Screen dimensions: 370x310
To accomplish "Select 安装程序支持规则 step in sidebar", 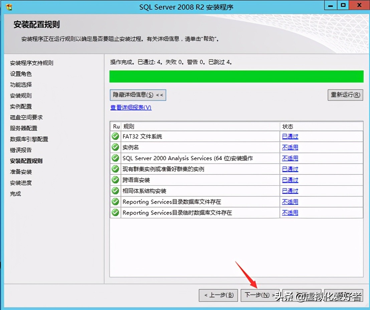I will (x=32, y=63).
